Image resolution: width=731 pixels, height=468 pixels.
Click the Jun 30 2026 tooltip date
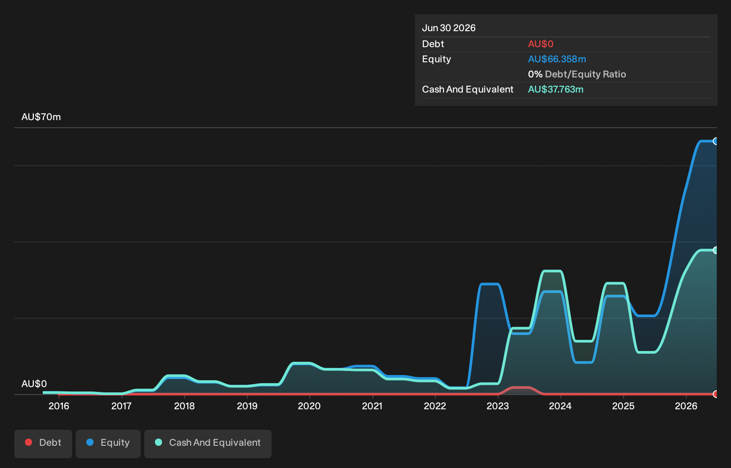point(449,28)
